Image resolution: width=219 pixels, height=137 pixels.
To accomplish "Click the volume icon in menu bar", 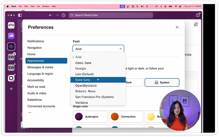I will 142,6.
